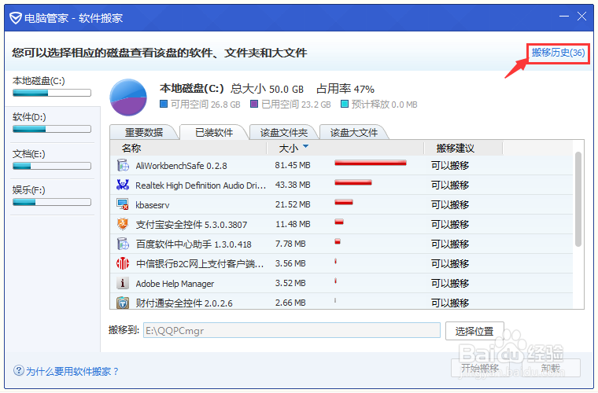This screenshot has height=393, width=598.
Task: Switch to the 已装软件 tab
Action: [x=214, y=133]
